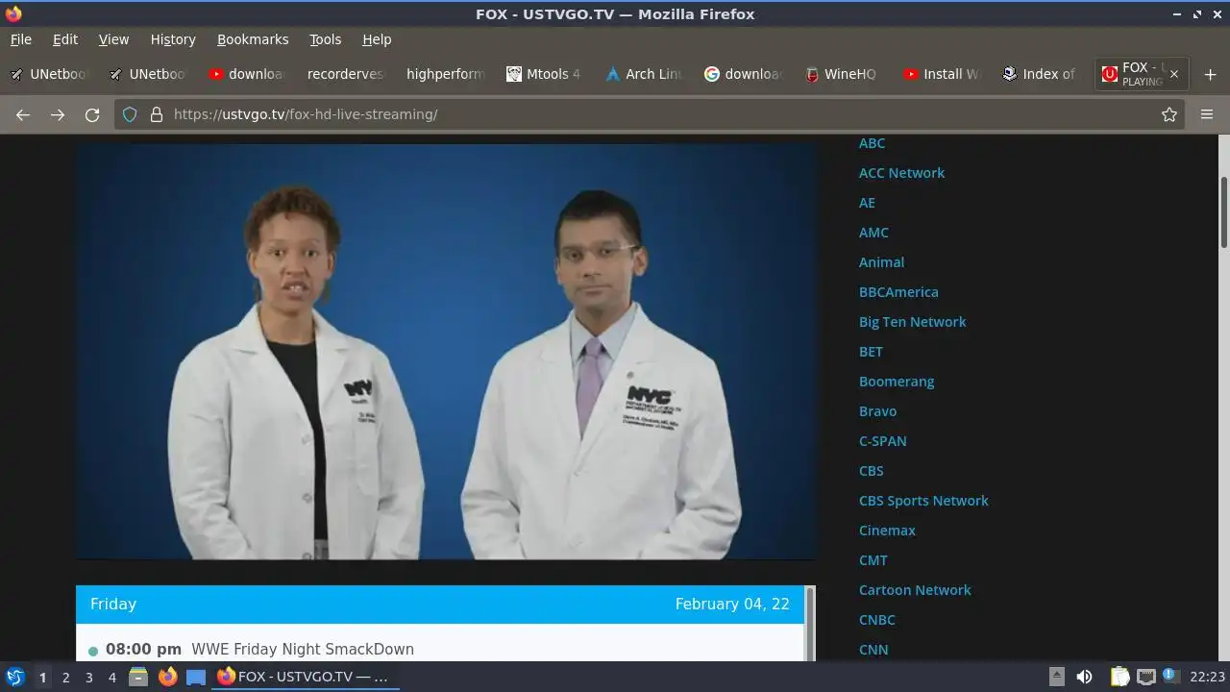The image size is (1230, 692).
Task: Switch to the first UNetbootin tab
Action: (x=49, y=74)
